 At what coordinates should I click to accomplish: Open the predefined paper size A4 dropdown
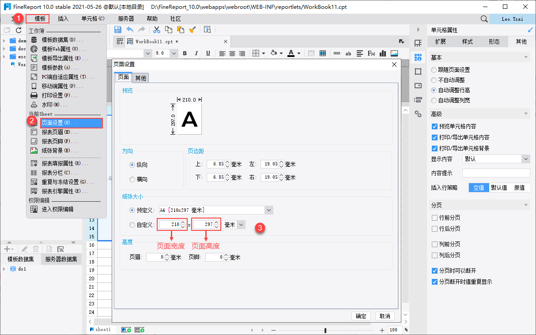point(268,211)
